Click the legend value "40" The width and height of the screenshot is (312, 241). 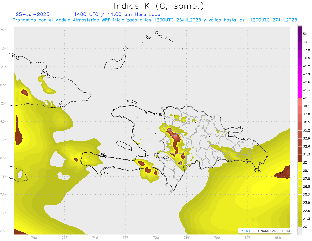point(305,98)
